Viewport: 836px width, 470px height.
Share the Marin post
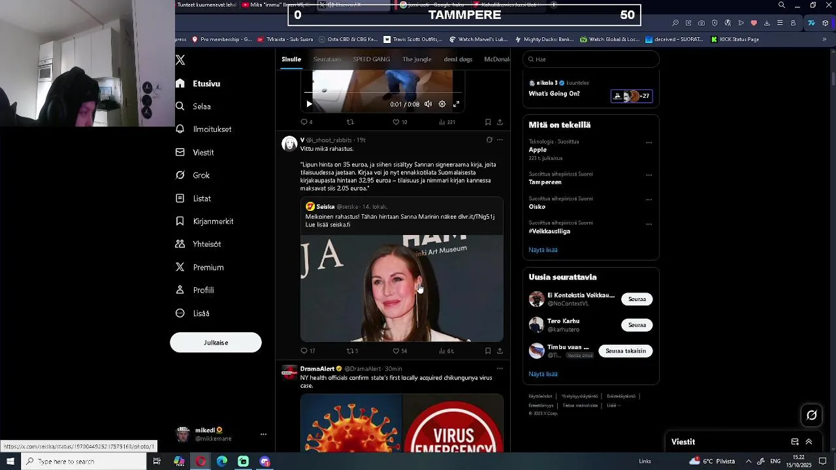(500, 351)
